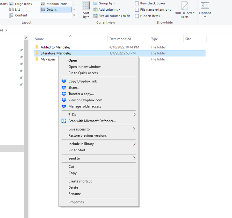Viewport: 232px width, 218px height.
Task: Click the Dropbox icon beside Copy Dropbox link
Action: (64, 81)
